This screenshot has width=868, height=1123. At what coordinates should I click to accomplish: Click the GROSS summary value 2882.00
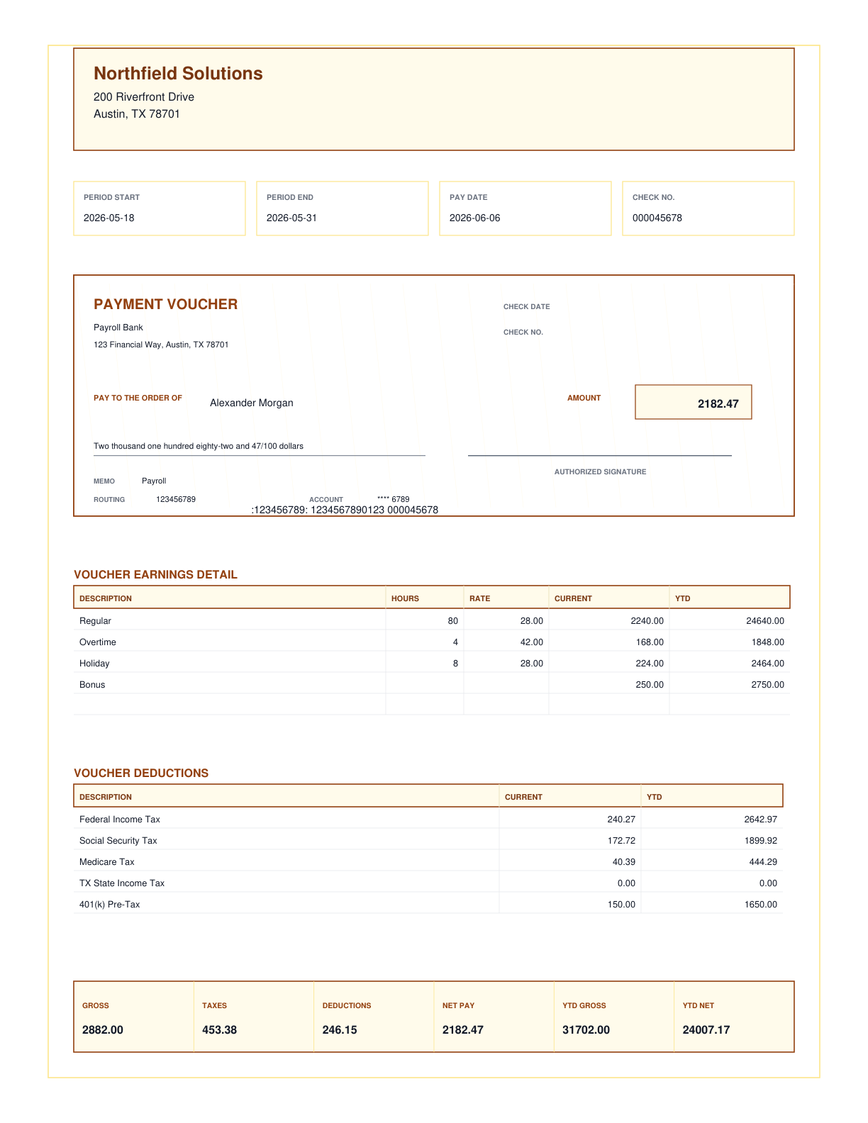click(x=103, y=1030)
